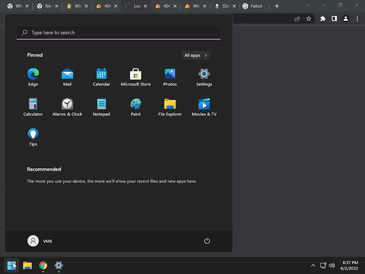
Task: Launch the Calculator app
Action: click(x=33, y=107)
